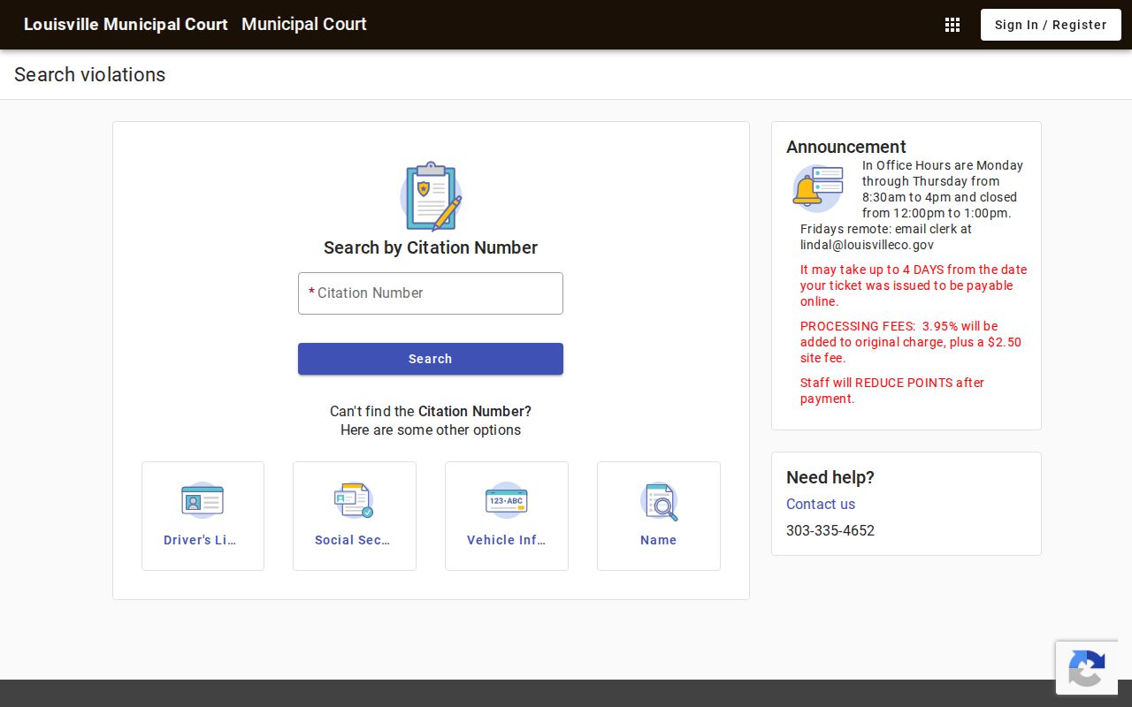Click Louisville Municipal Court site title
The height and width of the screenshot is (707, 1132).
[126, 25]
